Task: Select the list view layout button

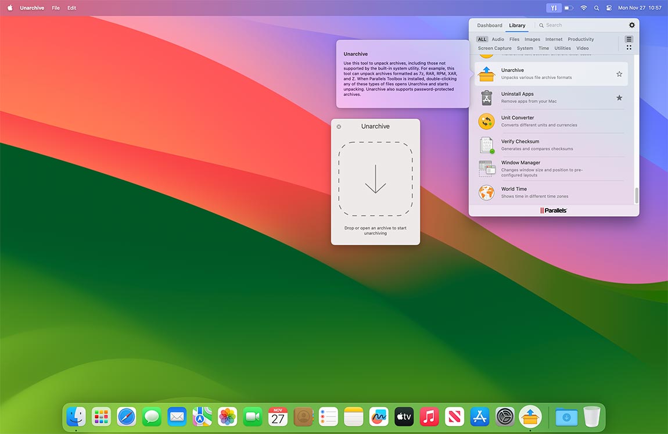Action: pos(629,40)
